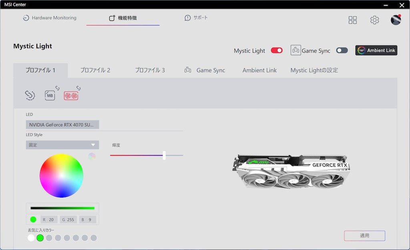Image resolution: width=410 pixels, height=250 pixels.
Task: Open the small color palette icon
Action: point(92,156)
